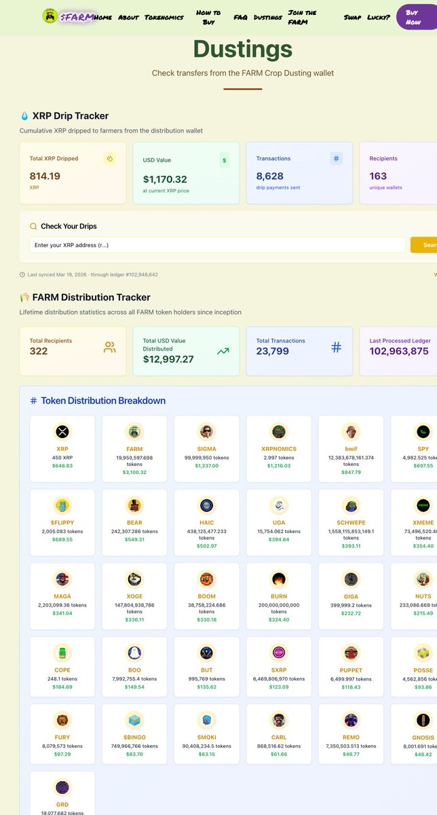Select the SIGMA token logo
Viewport: 437px width, 815px height.
pyautogui.click(x=206, y=431)
